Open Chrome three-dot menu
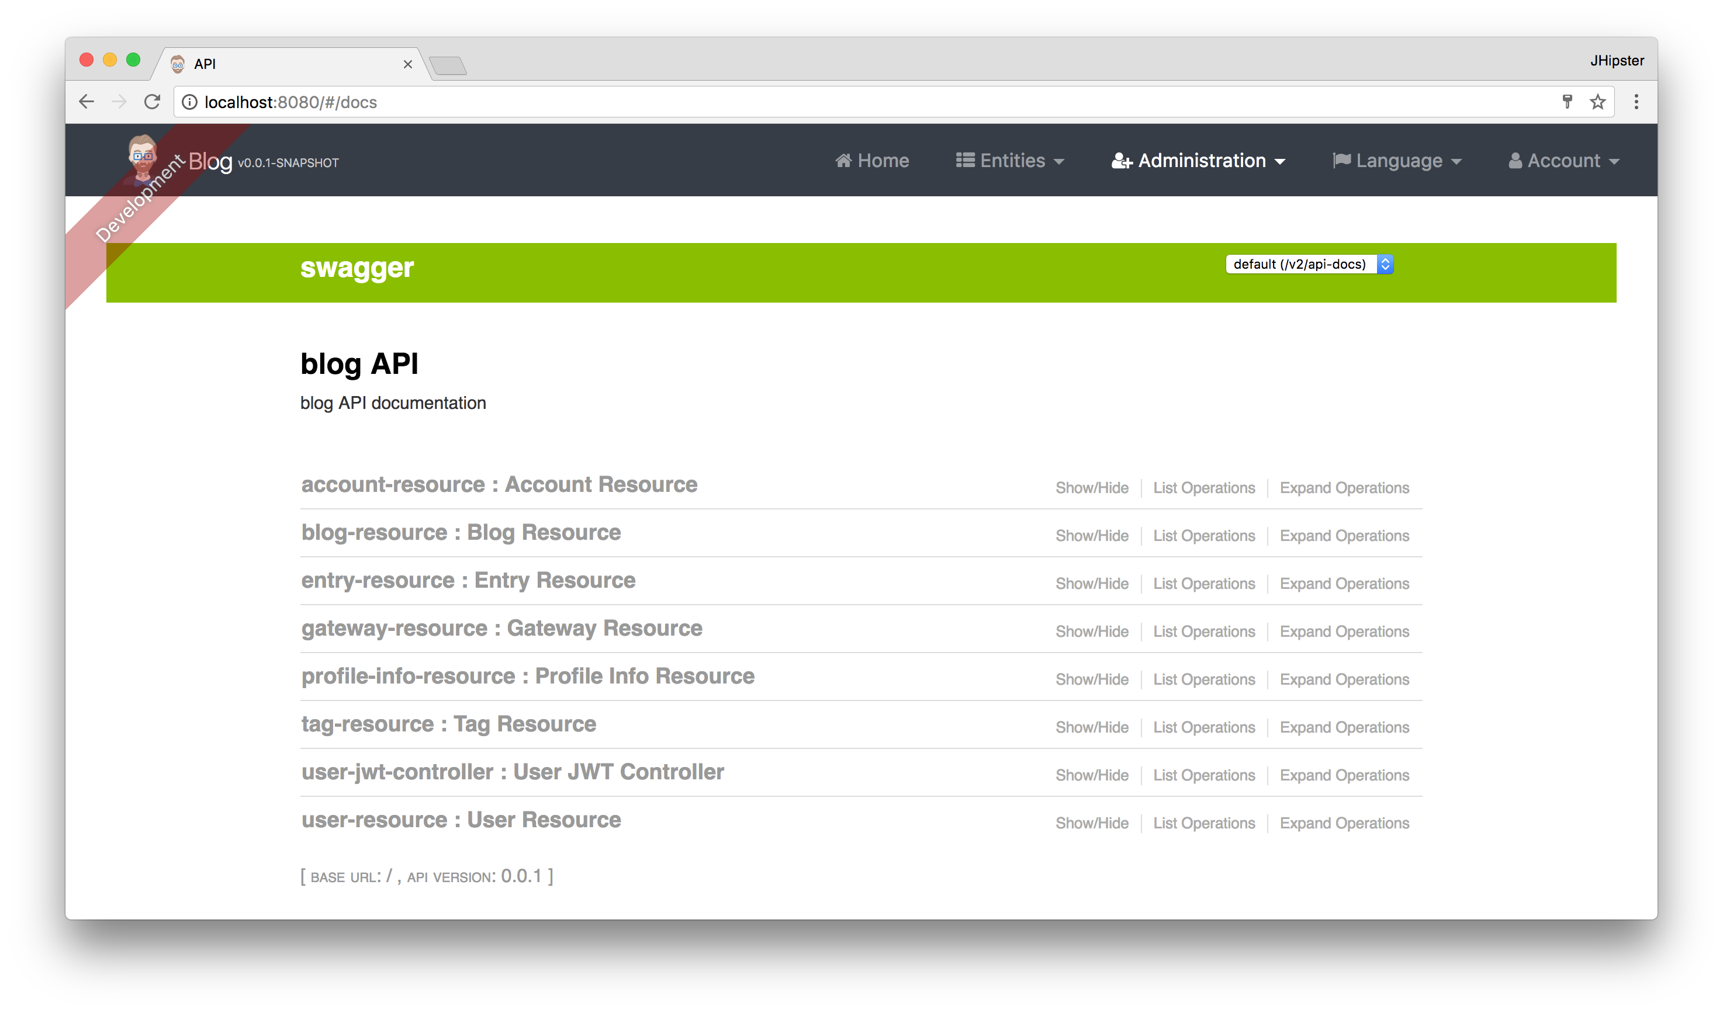Screen dimensions: 1723x1013 click(x=1636, y=102)
